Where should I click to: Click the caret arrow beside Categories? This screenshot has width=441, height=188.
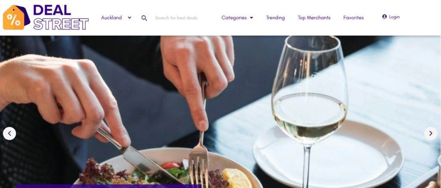(x=252, y=18)
